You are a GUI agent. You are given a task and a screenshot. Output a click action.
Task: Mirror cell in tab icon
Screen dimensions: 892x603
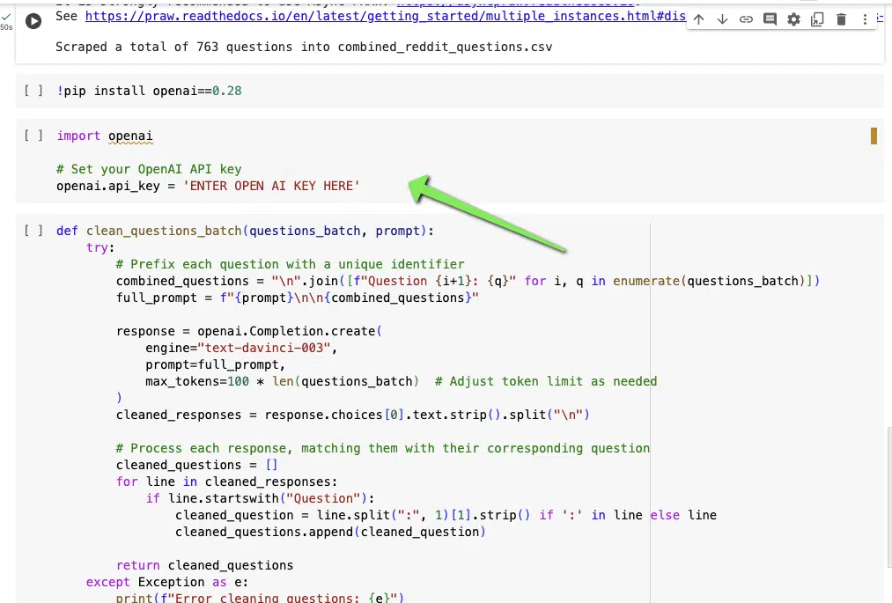pyautogui.click(x=817, y=19)
